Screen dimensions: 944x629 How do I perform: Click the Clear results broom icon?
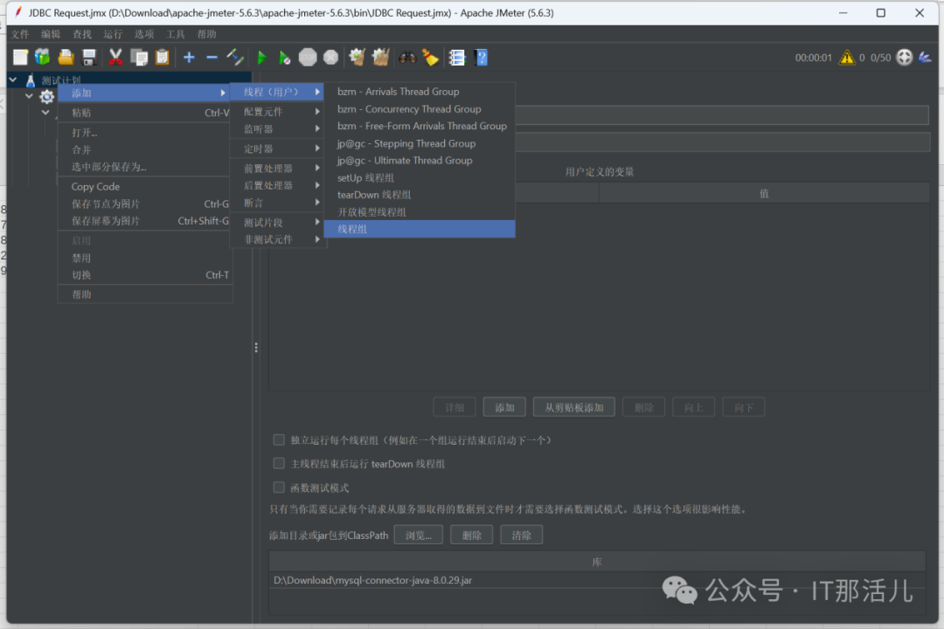tap(357, 57)
